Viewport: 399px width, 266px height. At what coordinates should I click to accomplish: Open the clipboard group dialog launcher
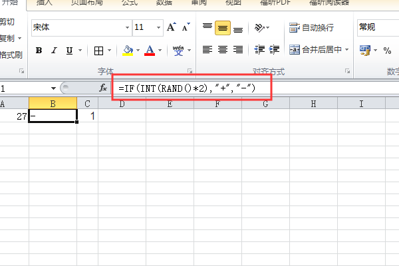coord(22,71)
